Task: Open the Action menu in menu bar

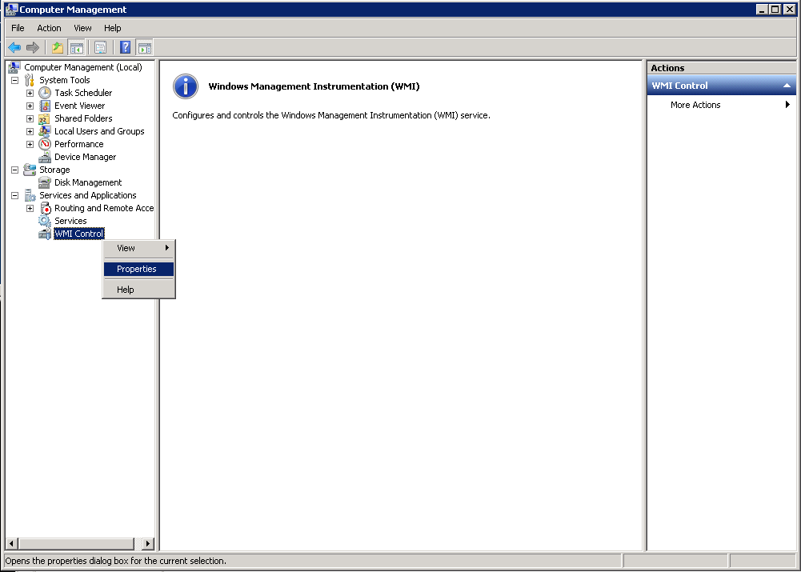Action: [49, 28]
